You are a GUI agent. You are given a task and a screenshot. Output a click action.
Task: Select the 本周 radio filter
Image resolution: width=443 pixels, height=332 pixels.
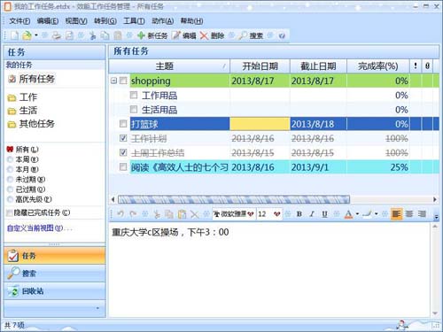coord(11,159)
